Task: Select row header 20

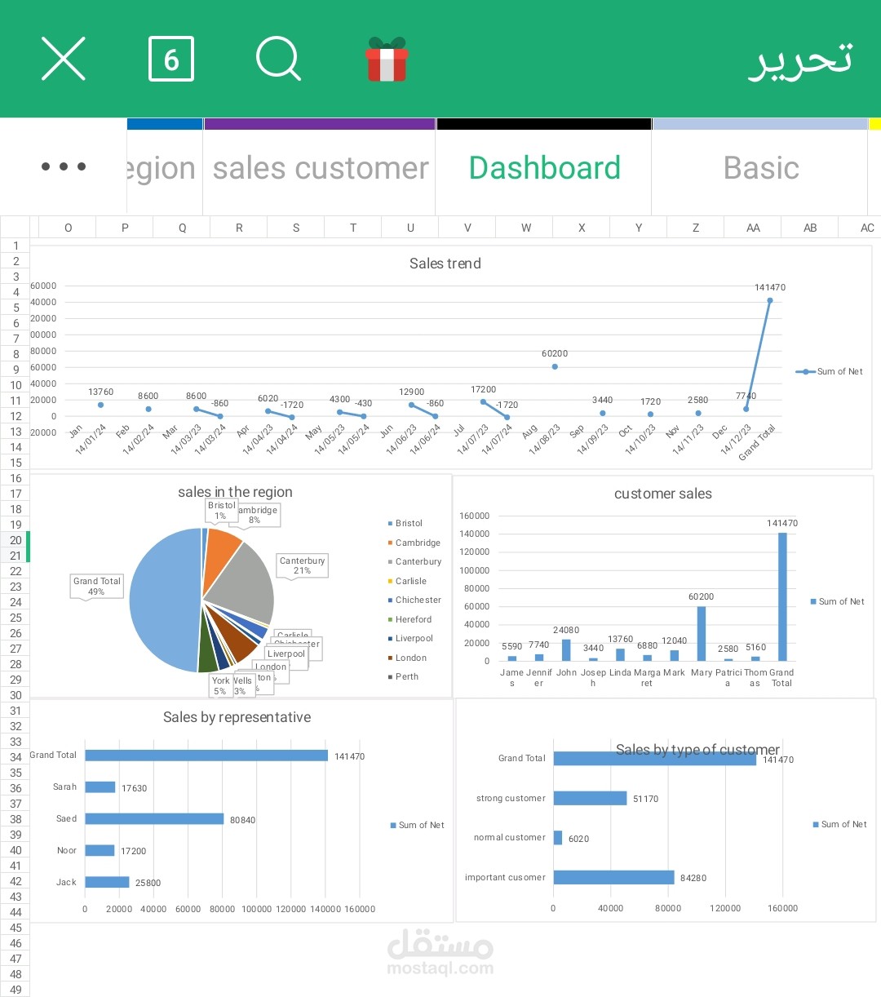Action: 15,540
